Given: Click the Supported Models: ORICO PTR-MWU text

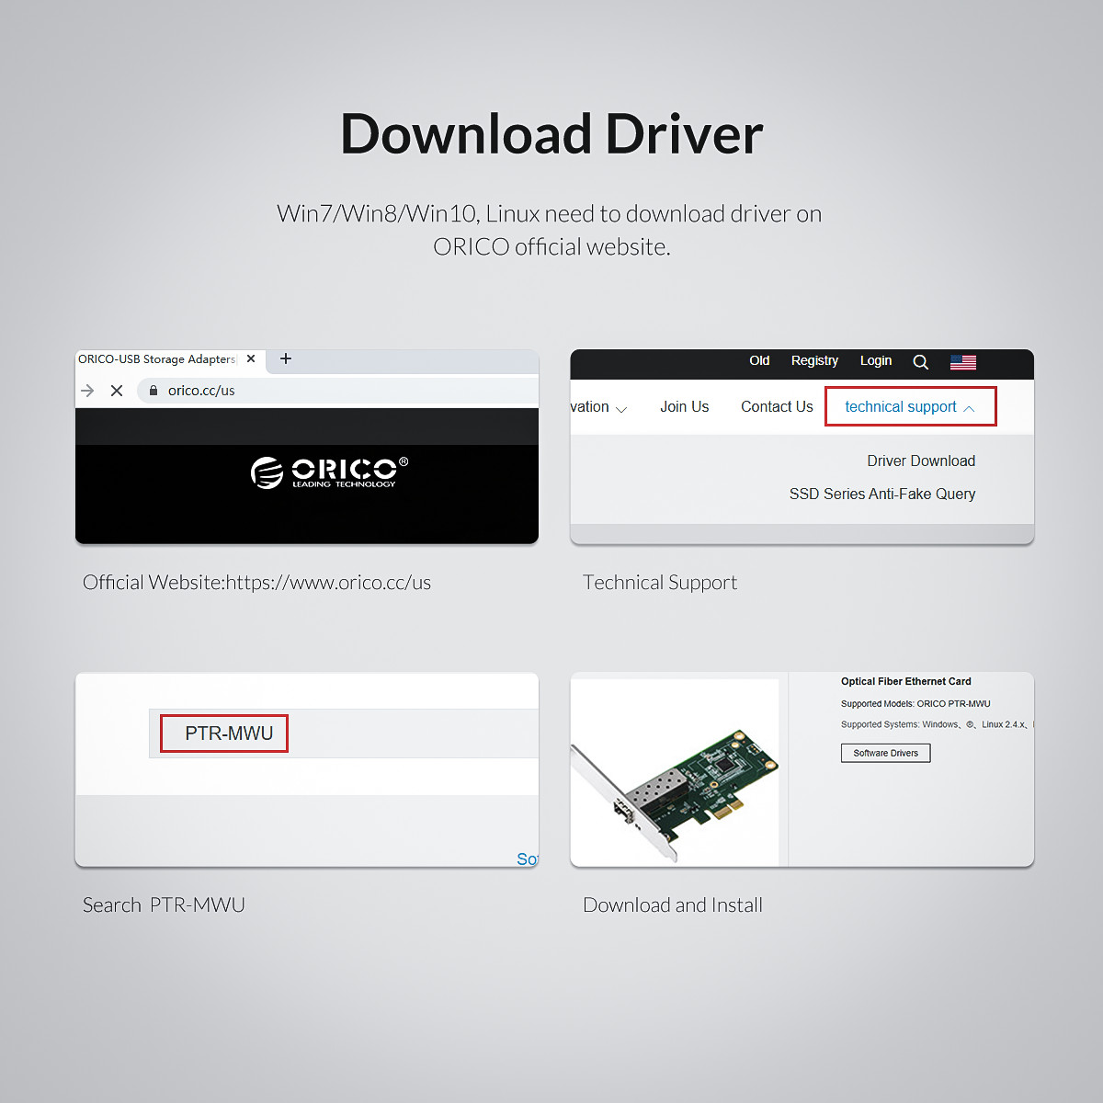Looking at the screenshot, I should pos(915,704).
